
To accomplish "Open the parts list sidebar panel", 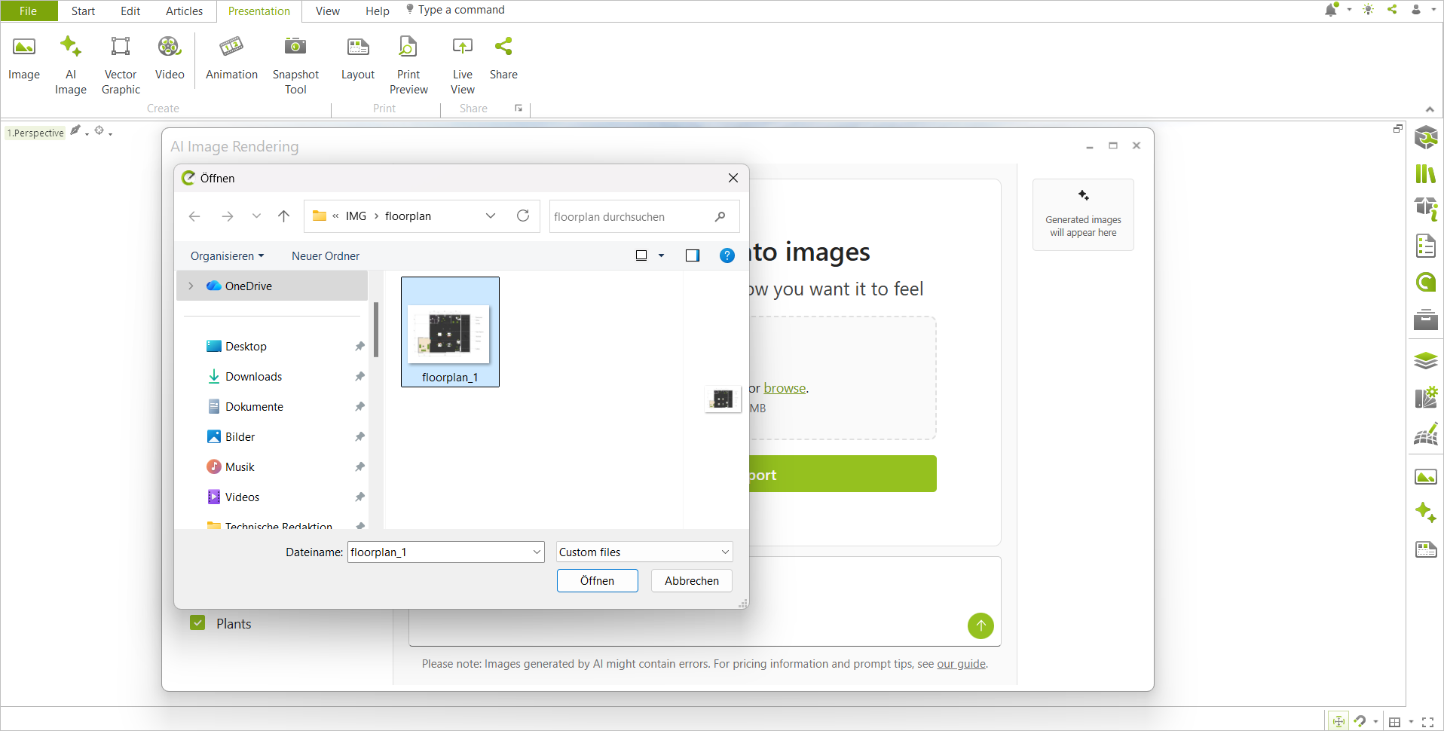I will coord(1425,246).
